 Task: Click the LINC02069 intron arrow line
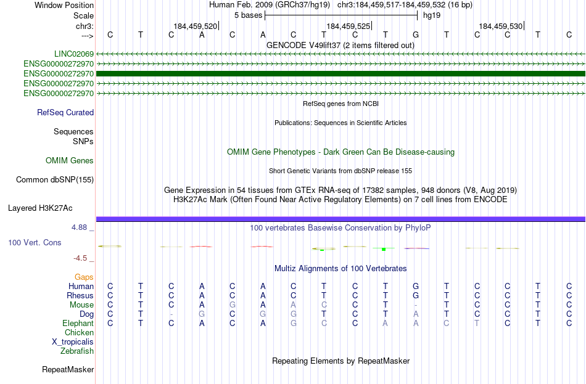tap(340, 54)
